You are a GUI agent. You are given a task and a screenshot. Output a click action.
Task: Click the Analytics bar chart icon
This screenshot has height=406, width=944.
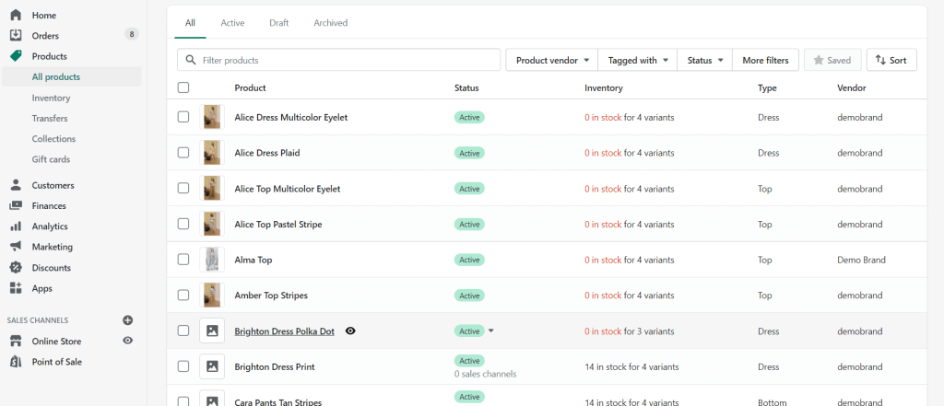[16, 226]
